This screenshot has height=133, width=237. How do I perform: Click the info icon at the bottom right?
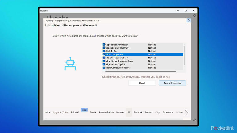point(194,120)
